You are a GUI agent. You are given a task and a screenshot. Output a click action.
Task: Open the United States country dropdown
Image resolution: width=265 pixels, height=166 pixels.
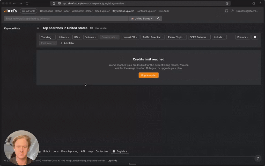[142, 18]
